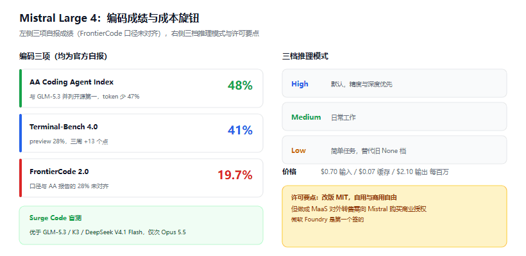
Task: Click the green 48% score
Action: (240, 85)
